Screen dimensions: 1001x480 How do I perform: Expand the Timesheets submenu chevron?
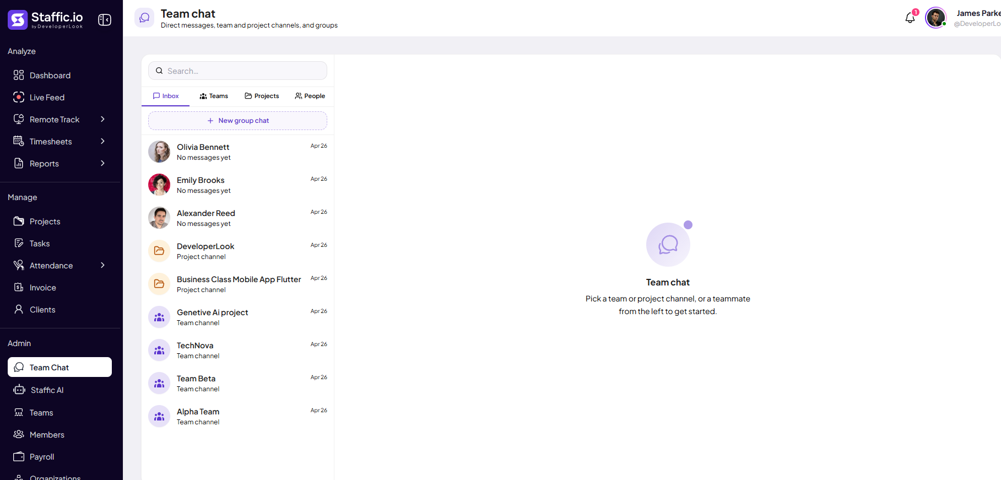pos(102,142)
